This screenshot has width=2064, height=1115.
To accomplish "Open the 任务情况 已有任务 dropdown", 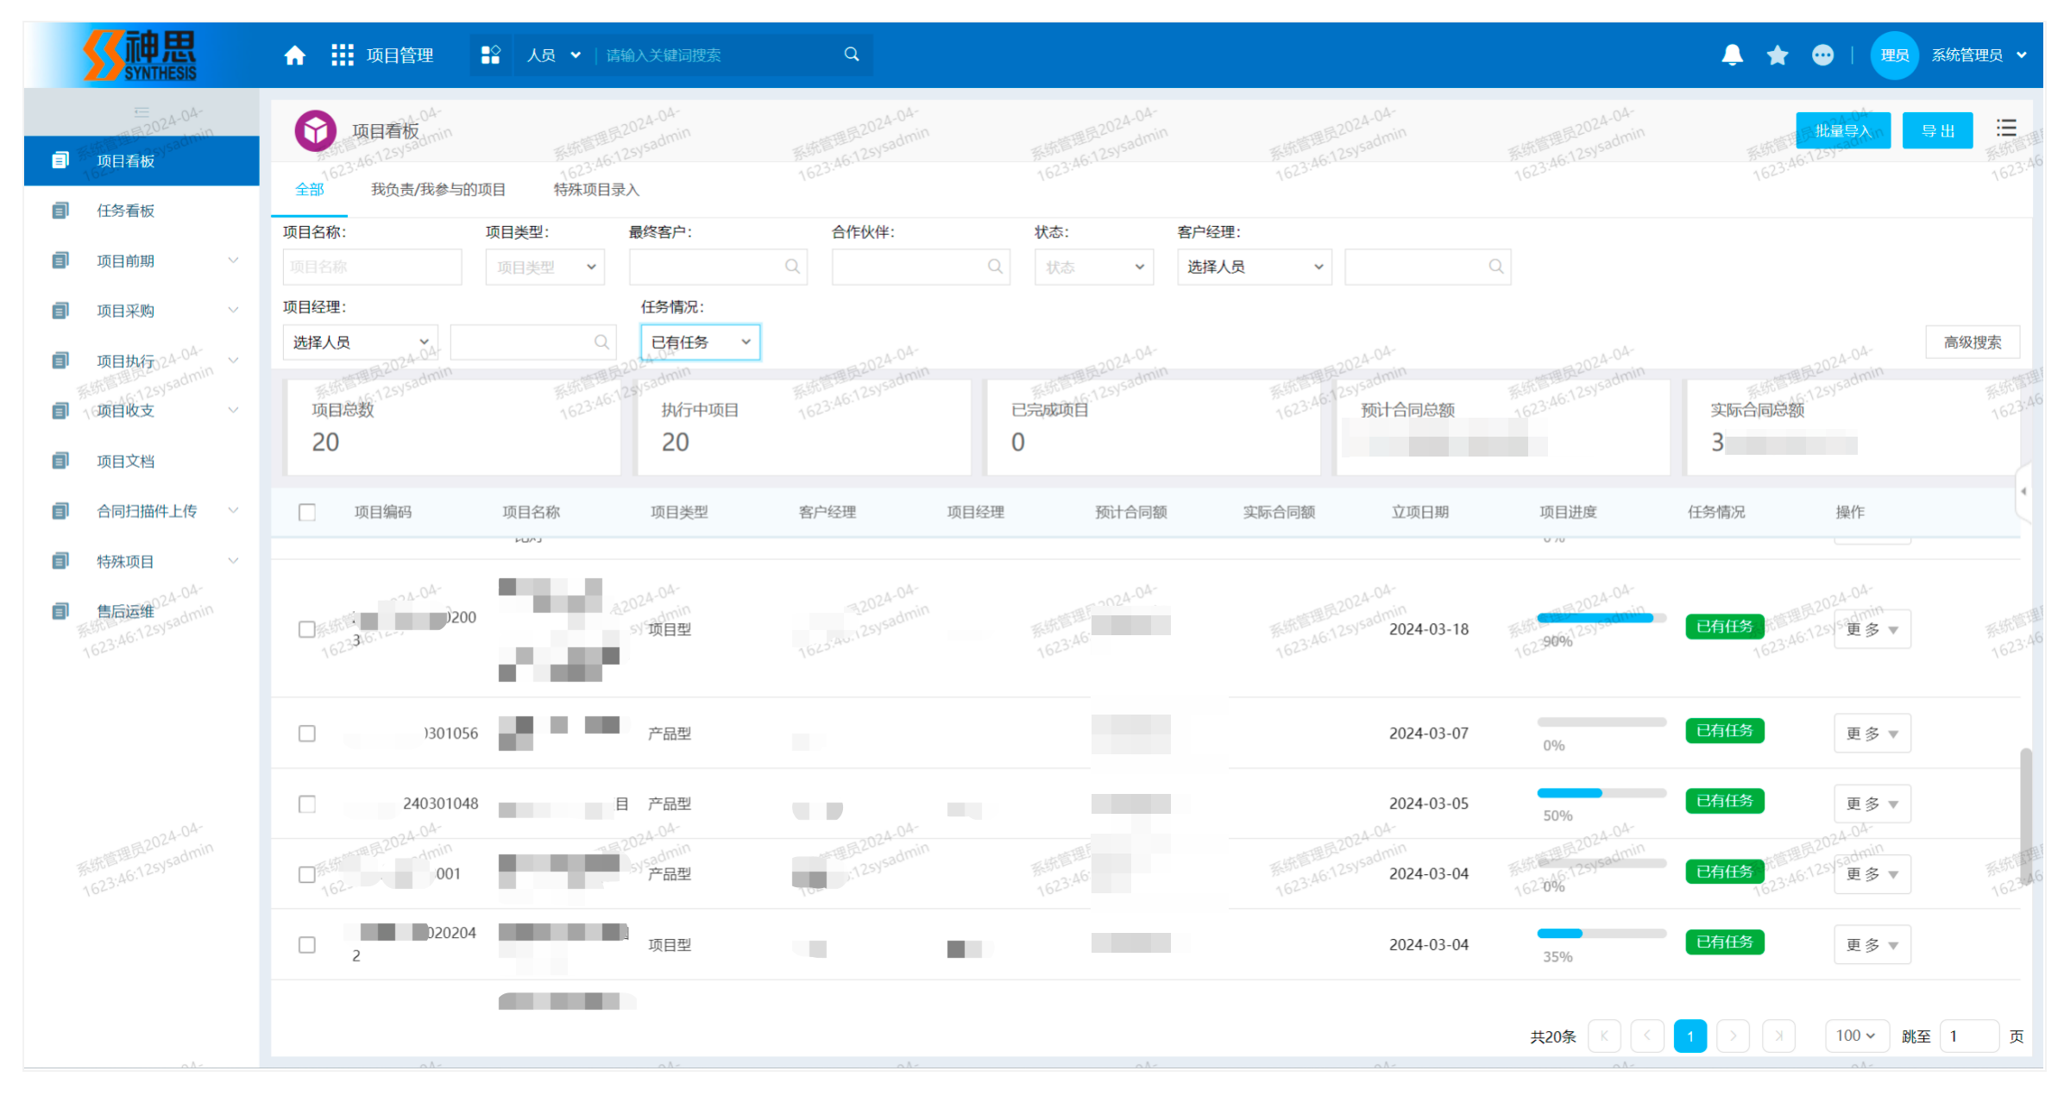I will click(x=701, y=343).
